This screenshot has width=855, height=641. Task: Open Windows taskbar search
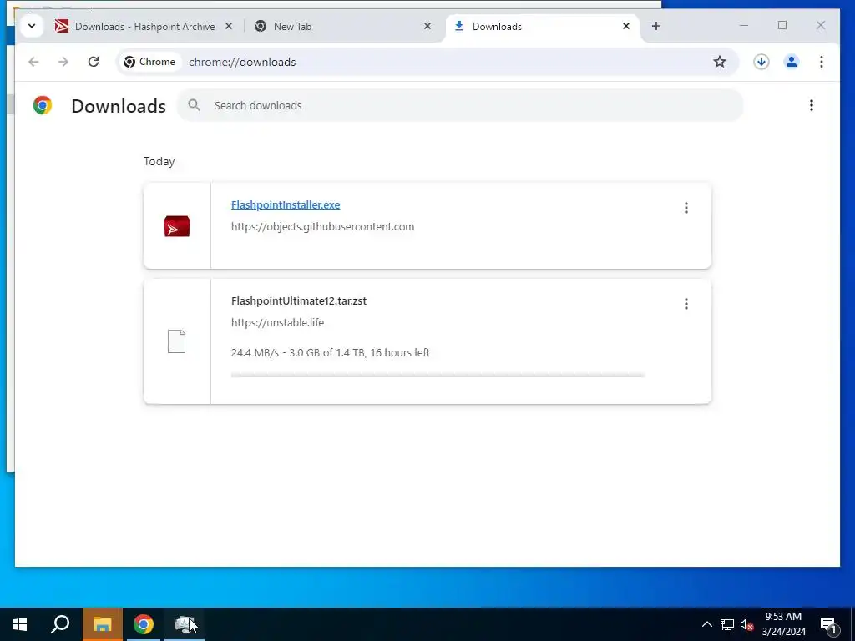pos(60,624)
